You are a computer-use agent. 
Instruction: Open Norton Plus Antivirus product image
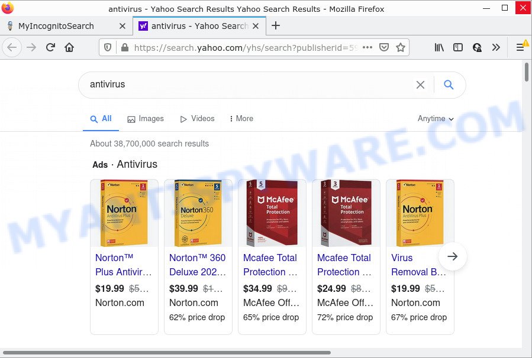click(124, 213)
